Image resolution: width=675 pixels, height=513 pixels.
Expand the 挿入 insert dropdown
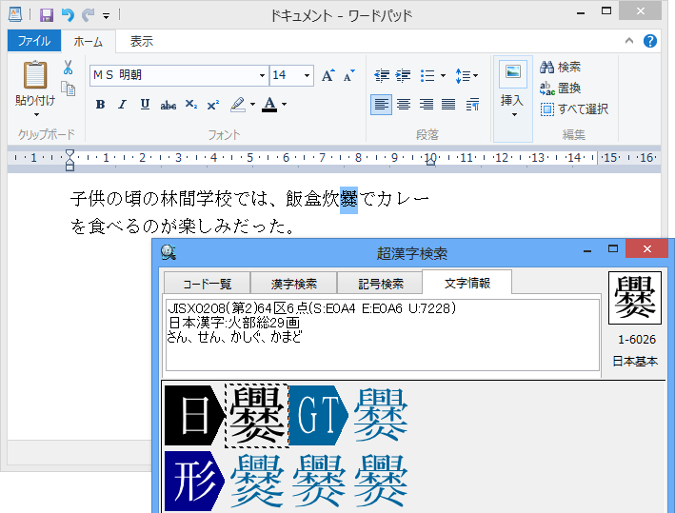click(513, 114)
